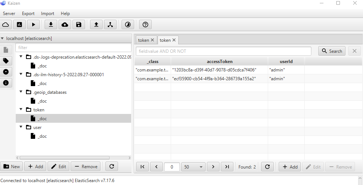Open the page size 50 dropdown
Screen dimensions: 363x185
193,167
